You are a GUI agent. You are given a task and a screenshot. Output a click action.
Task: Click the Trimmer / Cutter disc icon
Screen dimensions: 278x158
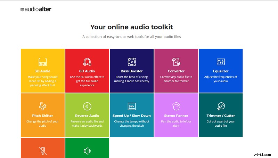221,106
